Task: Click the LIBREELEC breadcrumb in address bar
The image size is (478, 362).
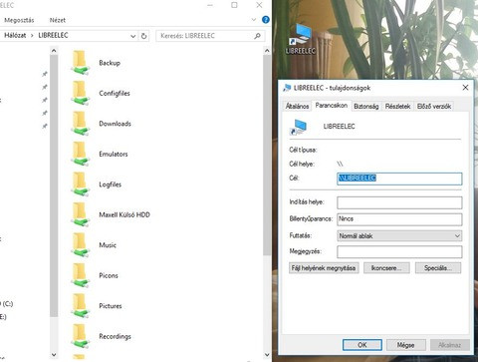Action: point(53,35)
